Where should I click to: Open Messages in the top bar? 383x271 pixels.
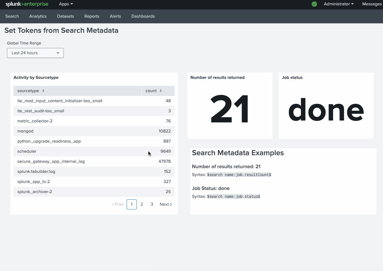point(372,4)
